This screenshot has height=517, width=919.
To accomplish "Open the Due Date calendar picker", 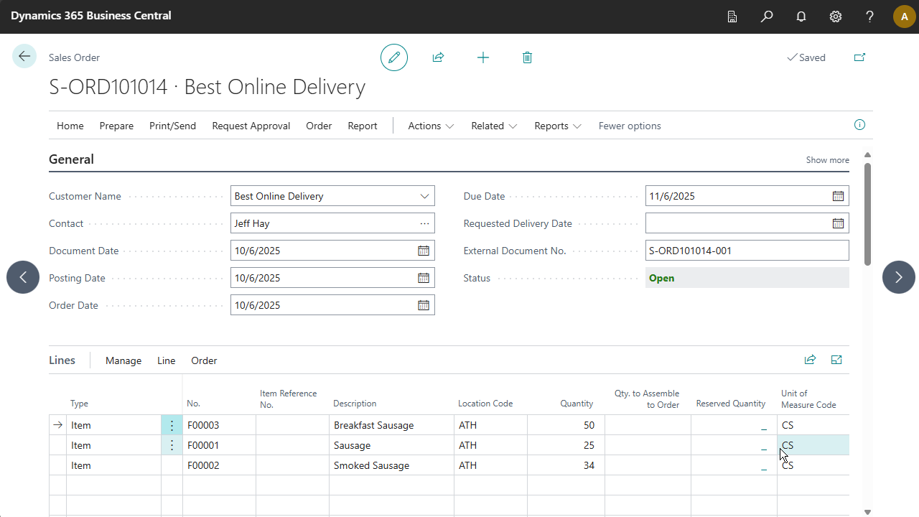I will tap(838, 196).
